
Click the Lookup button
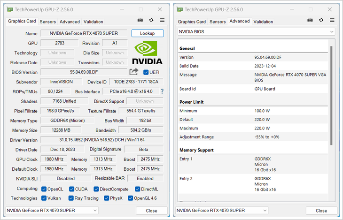148,33
